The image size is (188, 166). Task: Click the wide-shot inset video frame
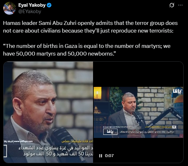pyautogui.click(x=138, y=112)
